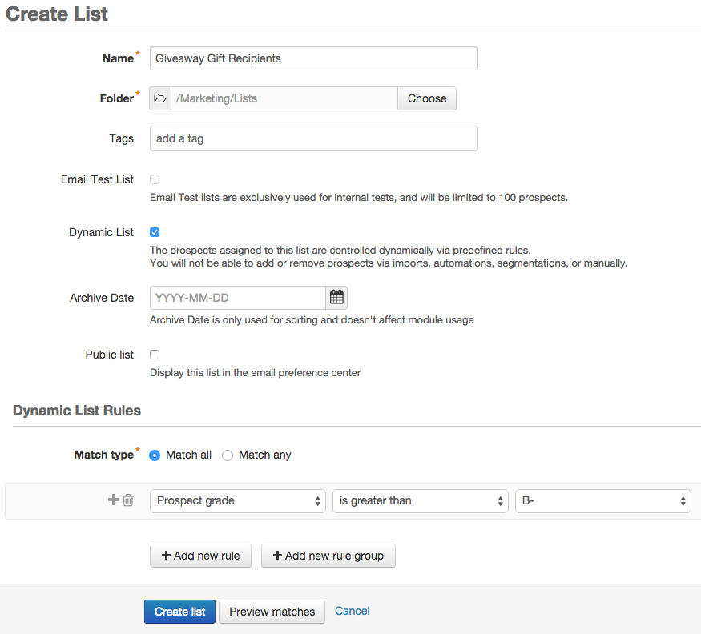Focus the Name text field
The height and width of the screenshot is (634, 701).
click(x=313, y=58)
